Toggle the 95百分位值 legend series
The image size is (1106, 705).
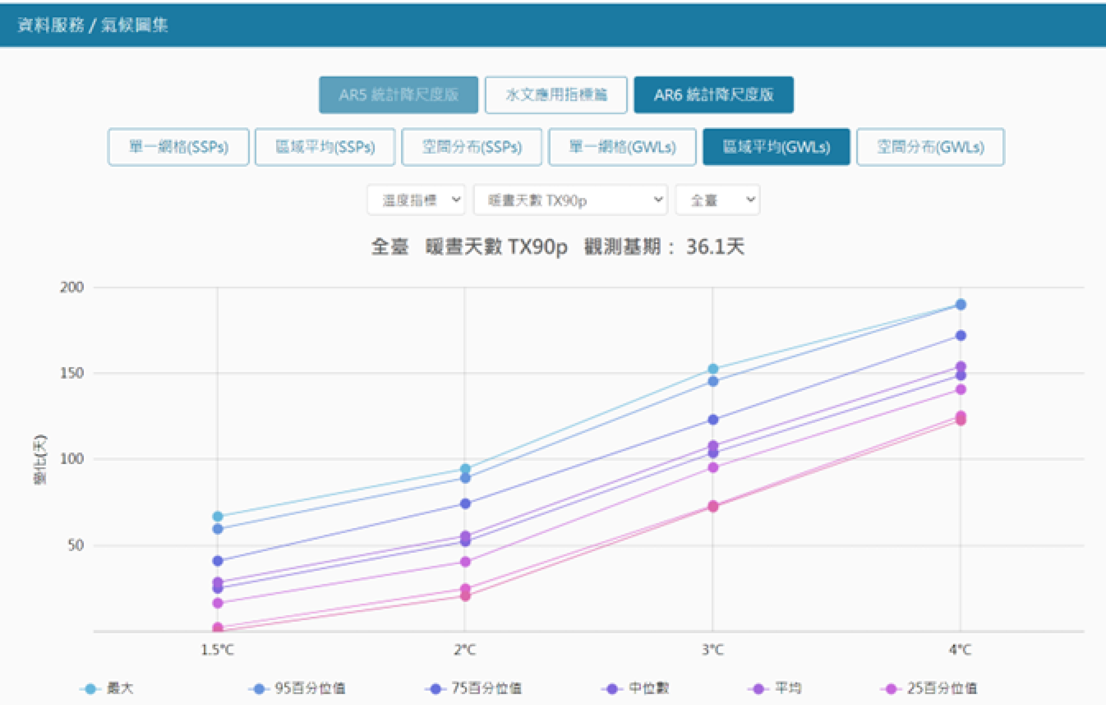click(x=309, y=688)
